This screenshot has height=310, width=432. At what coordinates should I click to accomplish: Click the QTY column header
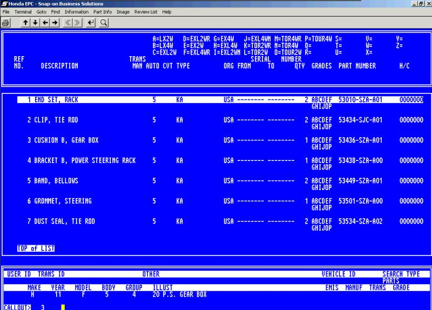(x=300, y=66)
